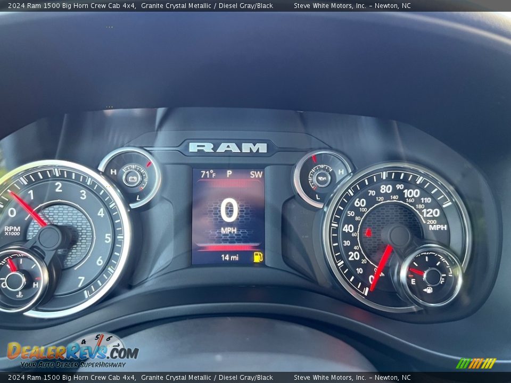Image resolution: width=511 pixels, height=383 pixels.
Task: Click the oil pressure gauge icon
Action: (322, 179)
